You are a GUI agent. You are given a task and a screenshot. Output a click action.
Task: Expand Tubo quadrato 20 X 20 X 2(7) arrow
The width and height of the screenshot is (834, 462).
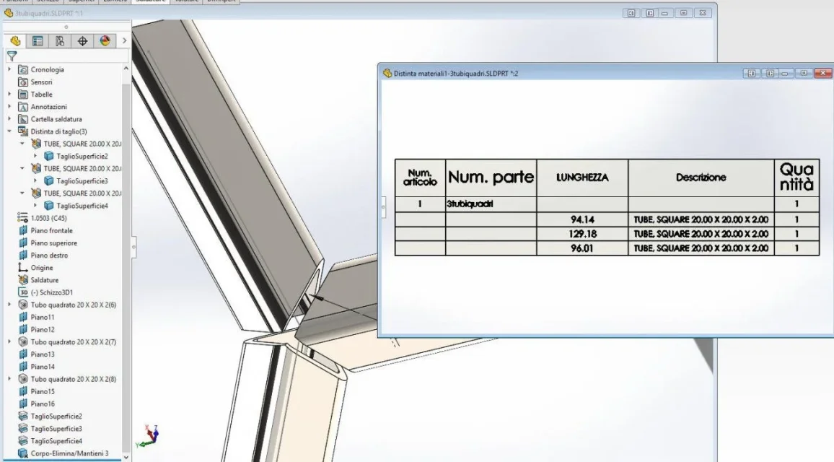(x=9, y=342)
